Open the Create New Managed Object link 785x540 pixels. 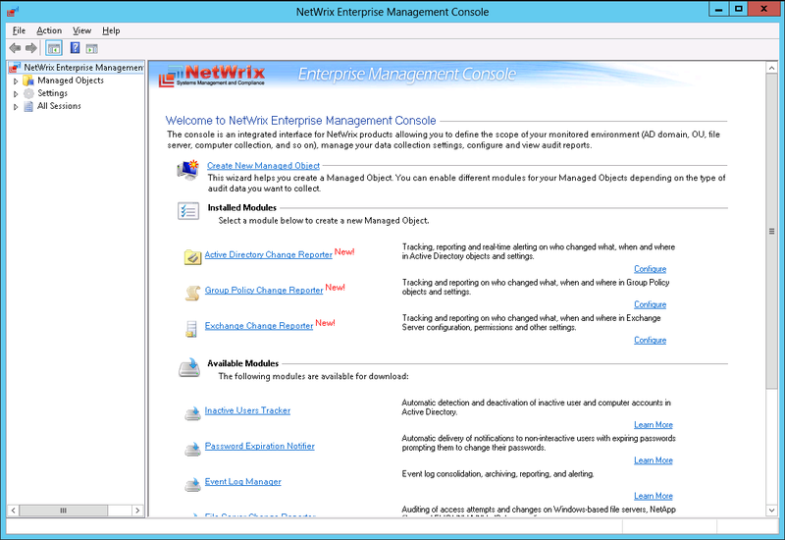(x=263, y=165)
